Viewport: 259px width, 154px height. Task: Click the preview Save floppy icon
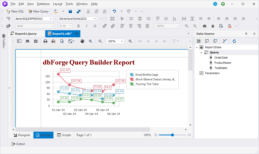pyautogui.click(x=36, y=41)
